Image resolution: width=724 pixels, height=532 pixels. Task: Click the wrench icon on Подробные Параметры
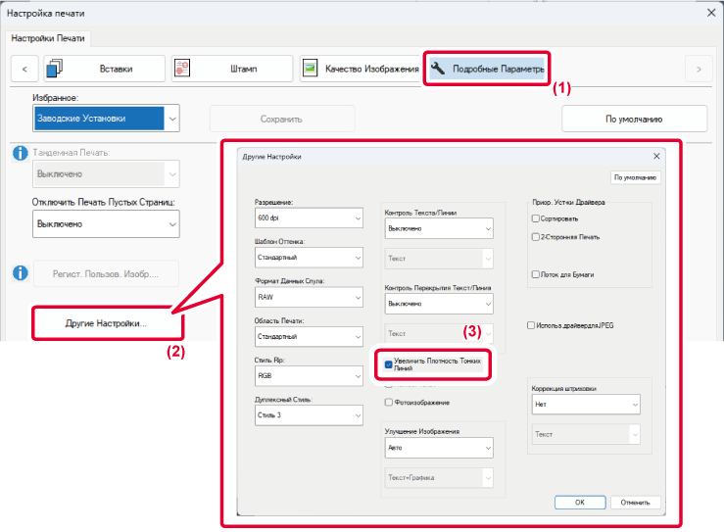click(438, 69)
